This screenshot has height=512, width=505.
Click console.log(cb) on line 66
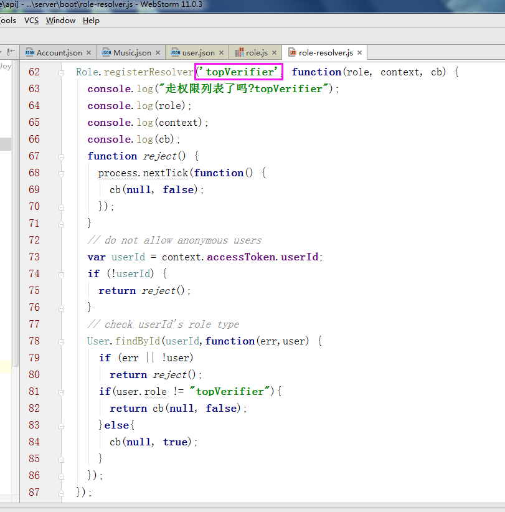pyautogui.click(x=133, y=140)
